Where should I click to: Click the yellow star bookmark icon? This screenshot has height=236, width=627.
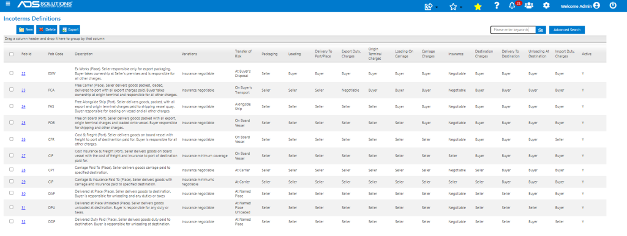[x=478, y=6]
